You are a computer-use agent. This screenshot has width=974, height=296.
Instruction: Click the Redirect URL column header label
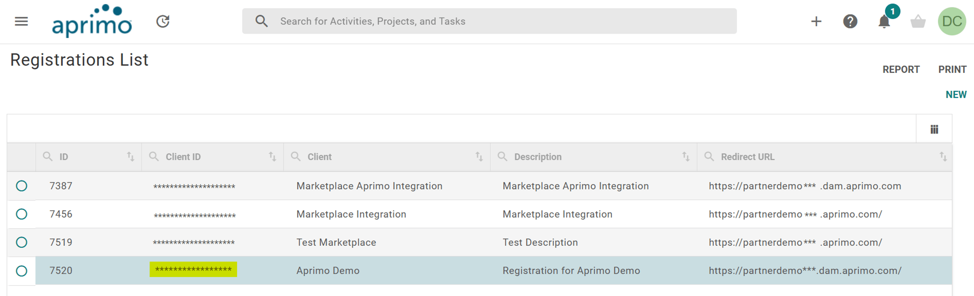pyautogui.click(x=747, y=157)
